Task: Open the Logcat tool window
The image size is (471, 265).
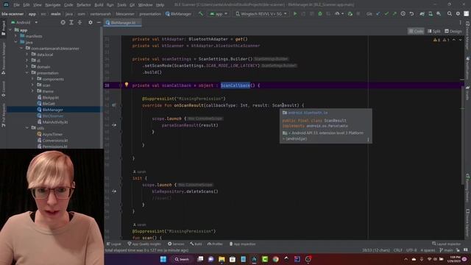Action: click(114, 244)
